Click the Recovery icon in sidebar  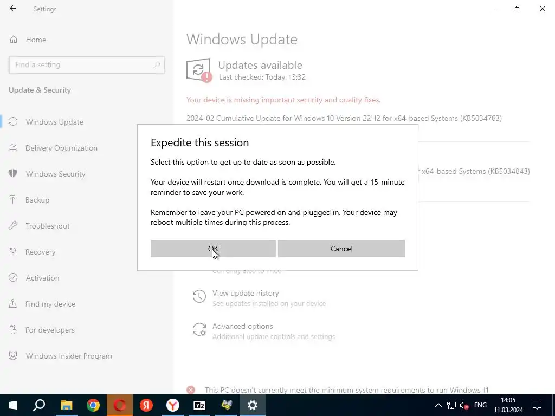pos(13,251)
